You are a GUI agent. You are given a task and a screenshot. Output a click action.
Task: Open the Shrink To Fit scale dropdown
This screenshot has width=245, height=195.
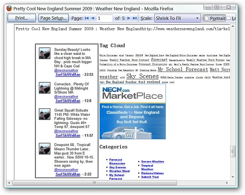178,18
